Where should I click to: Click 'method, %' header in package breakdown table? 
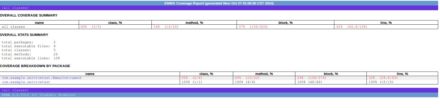pos(264,74)
